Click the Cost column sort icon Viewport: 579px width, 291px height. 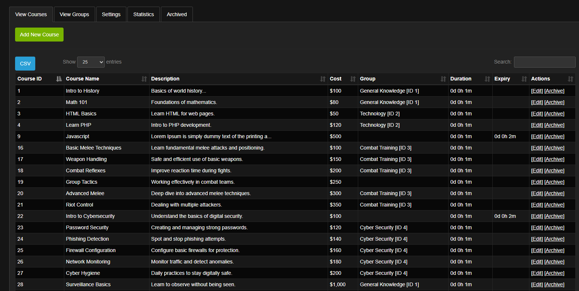(353, 79)
